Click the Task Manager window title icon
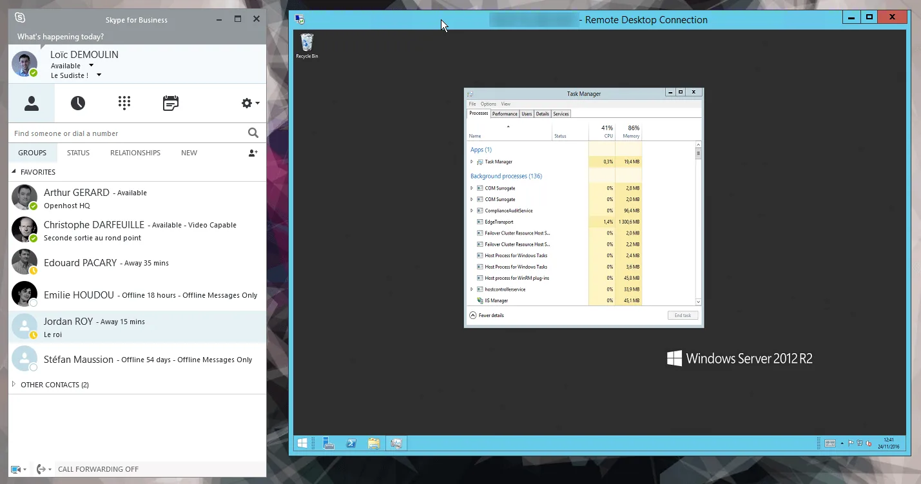 470,94
